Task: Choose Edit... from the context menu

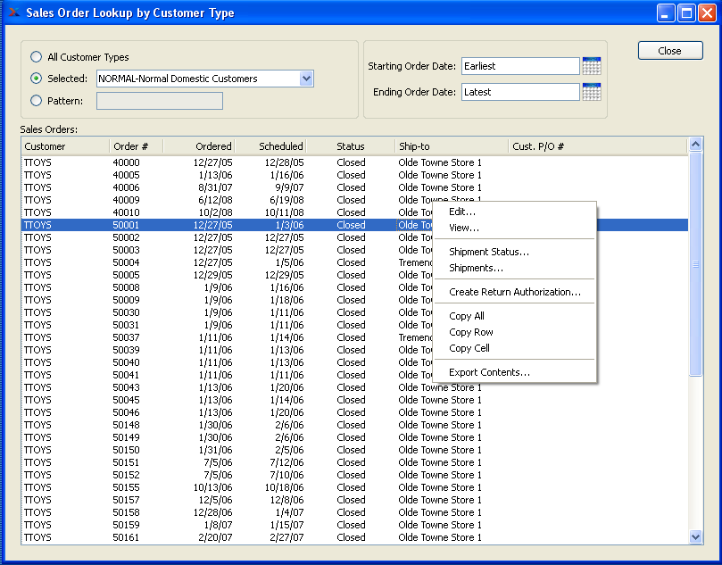Action: 462,212
